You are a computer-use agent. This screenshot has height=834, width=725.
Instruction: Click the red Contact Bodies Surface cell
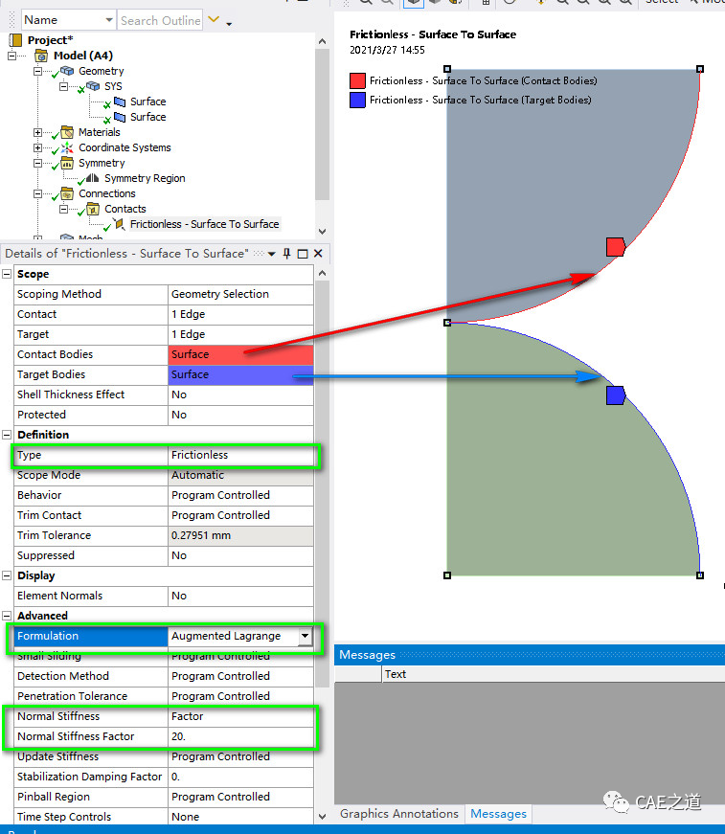(x=240, y=354)
